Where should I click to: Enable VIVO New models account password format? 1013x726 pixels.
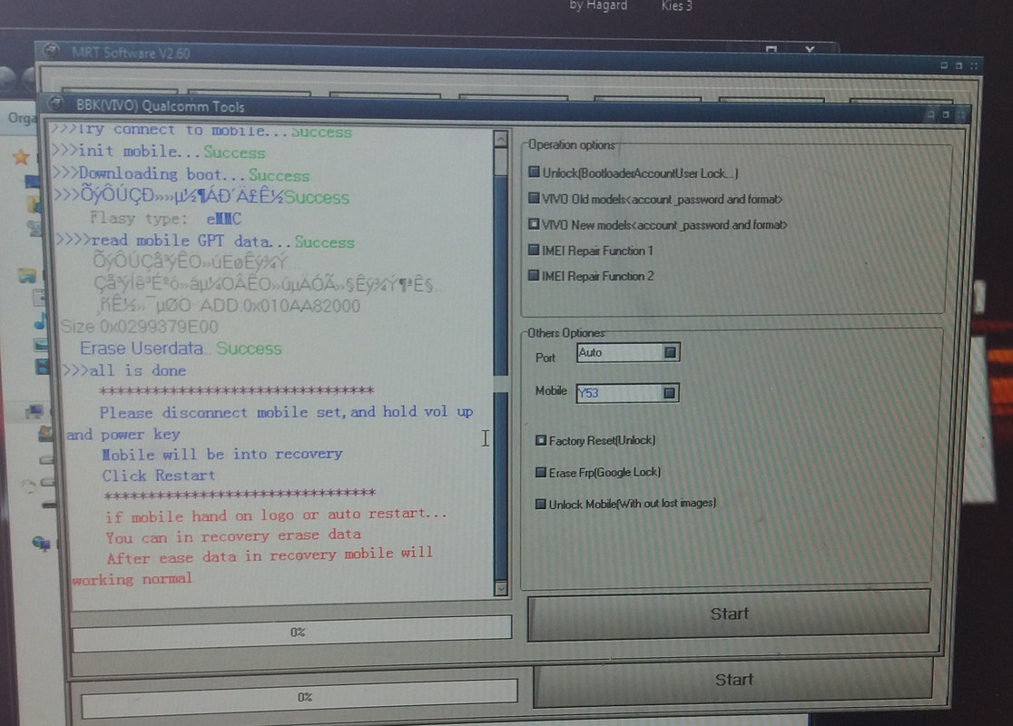[534, 224]
